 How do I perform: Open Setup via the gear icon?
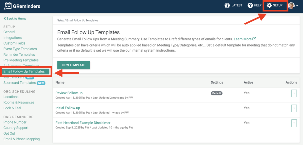(x=269, y=5)
